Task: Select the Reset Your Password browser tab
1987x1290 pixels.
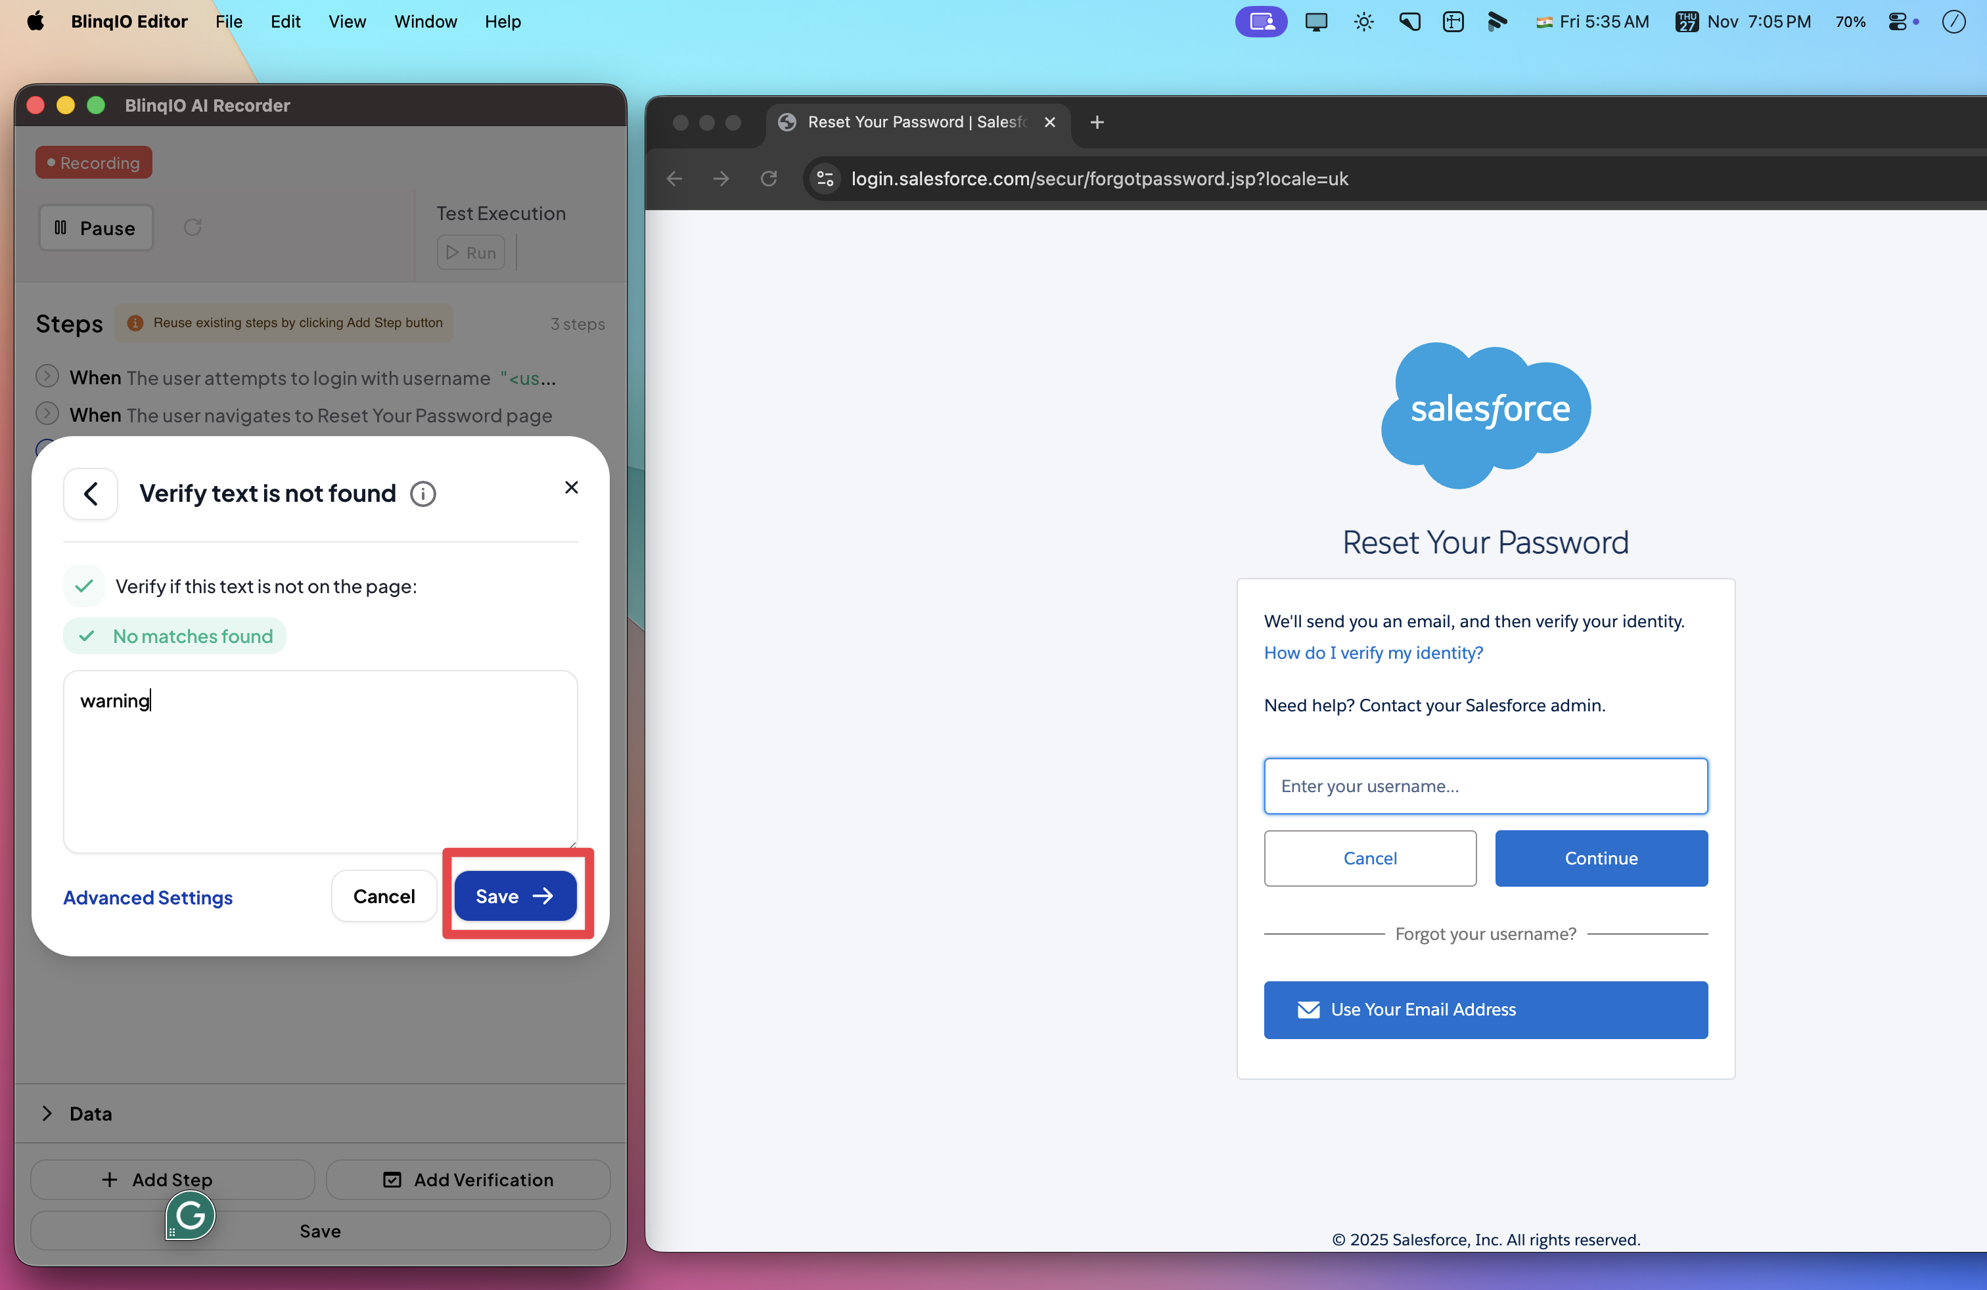Action: pos(915,123)
